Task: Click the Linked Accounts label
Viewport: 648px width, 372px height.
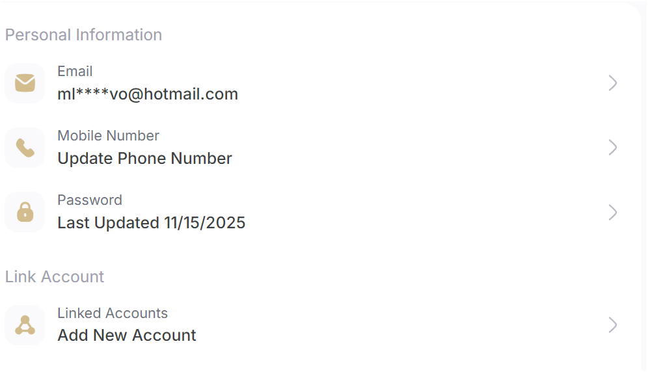Action: pyautogui.click(x=113, y=313)
